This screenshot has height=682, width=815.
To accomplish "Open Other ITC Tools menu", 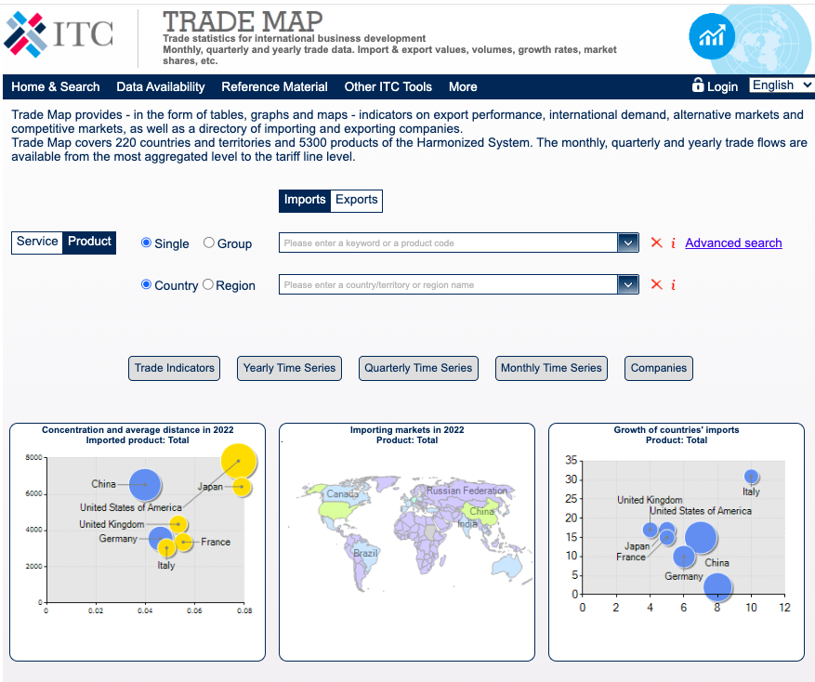I will 388,86.
